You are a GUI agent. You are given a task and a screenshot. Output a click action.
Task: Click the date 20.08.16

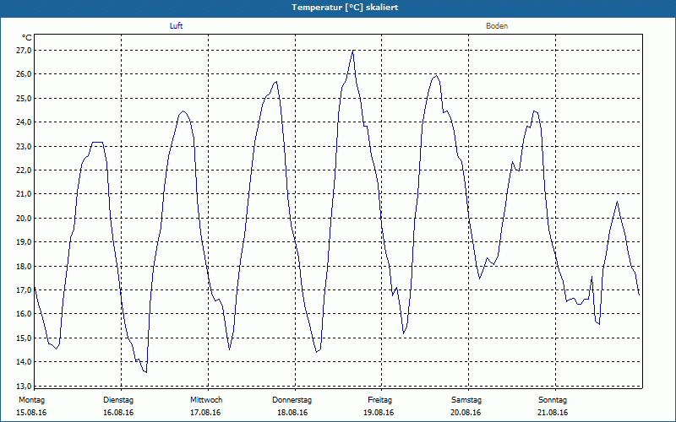coord(466,413)
